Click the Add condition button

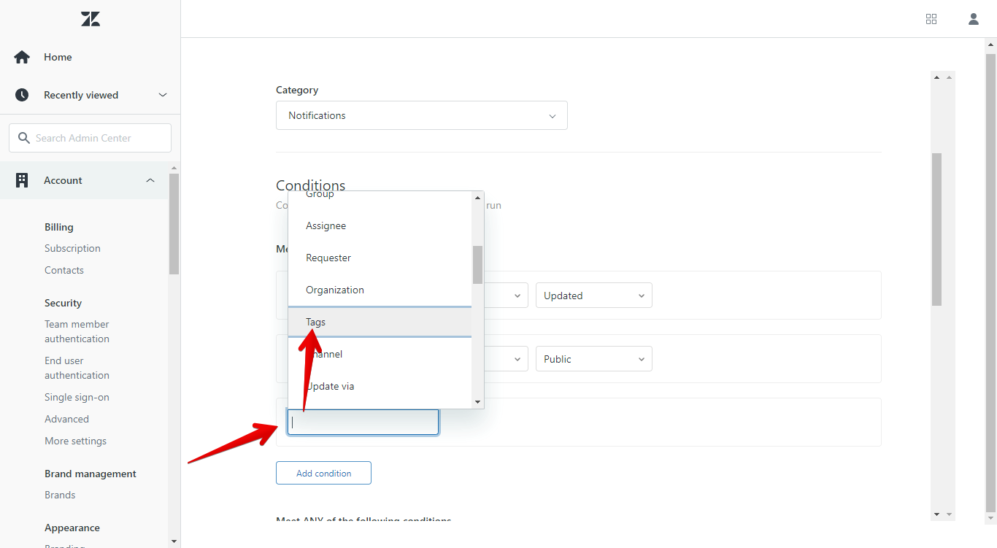click(323, 473)
